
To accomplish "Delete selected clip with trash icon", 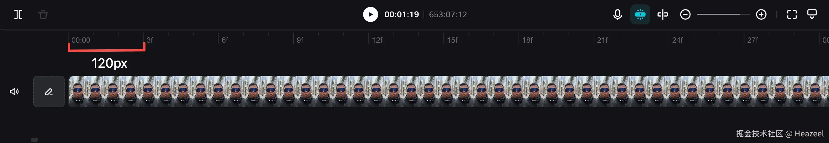I will [x=43, y=14].
